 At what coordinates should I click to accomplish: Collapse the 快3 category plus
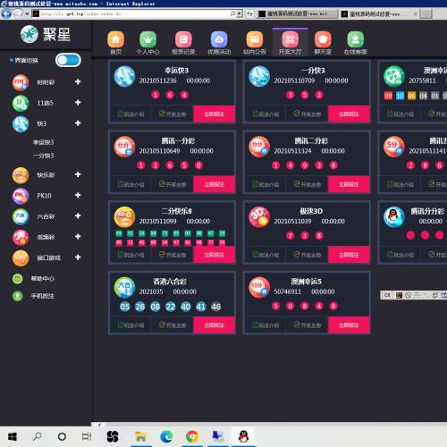(78, 123)
